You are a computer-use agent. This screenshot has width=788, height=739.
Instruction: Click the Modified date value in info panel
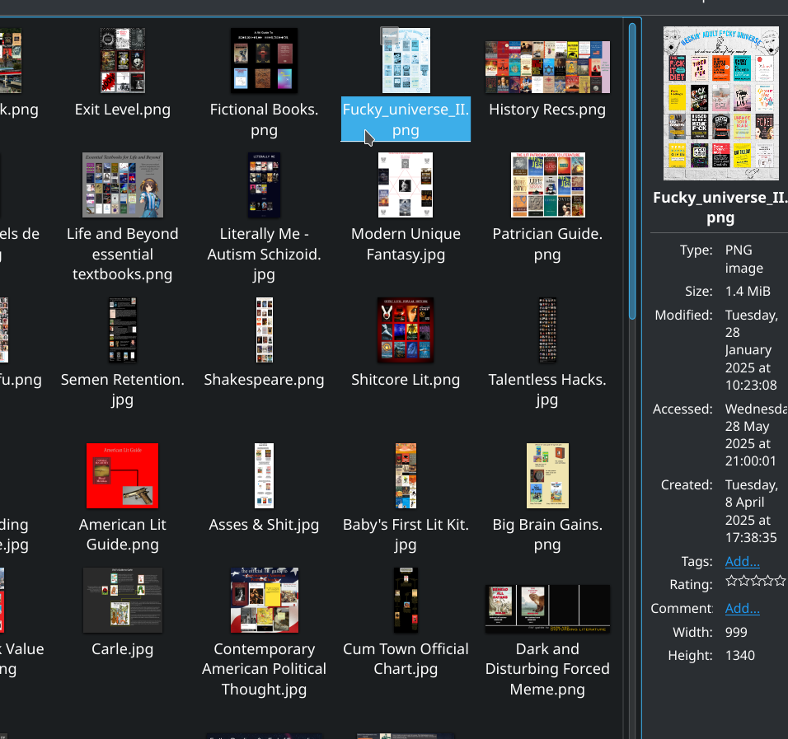click(x=752, y=350)
